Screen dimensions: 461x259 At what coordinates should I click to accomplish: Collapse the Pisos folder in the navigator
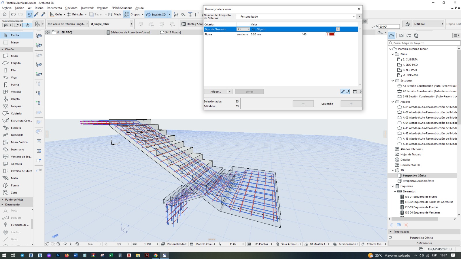pyautogui.click(x=393, y=54)
